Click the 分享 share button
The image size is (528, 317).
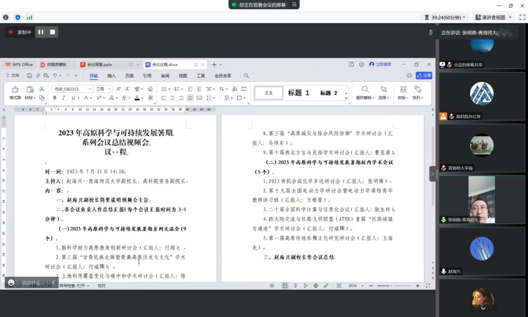click(x=424, y=75)
